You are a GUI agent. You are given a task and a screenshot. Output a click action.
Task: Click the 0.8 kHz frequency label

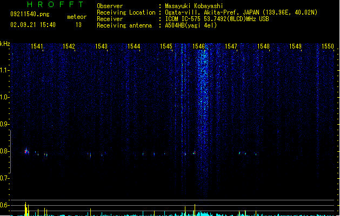coord(4,151)
